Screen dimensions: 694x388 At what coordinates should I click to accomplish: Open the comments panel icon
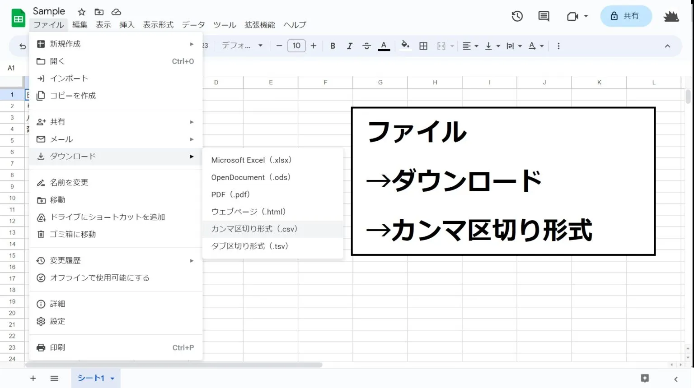click(x=544, y=16)
